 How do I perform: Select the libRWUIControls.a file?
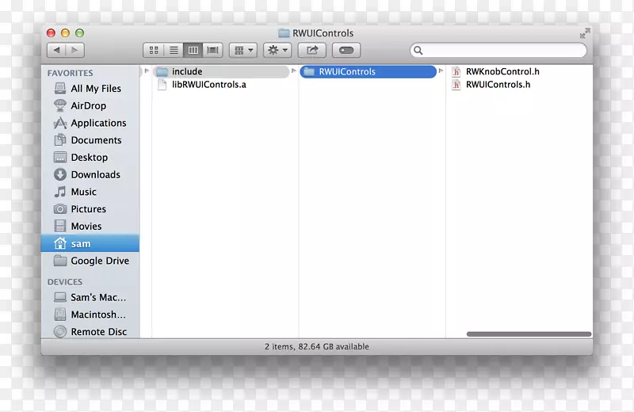(x=208, y=84)
